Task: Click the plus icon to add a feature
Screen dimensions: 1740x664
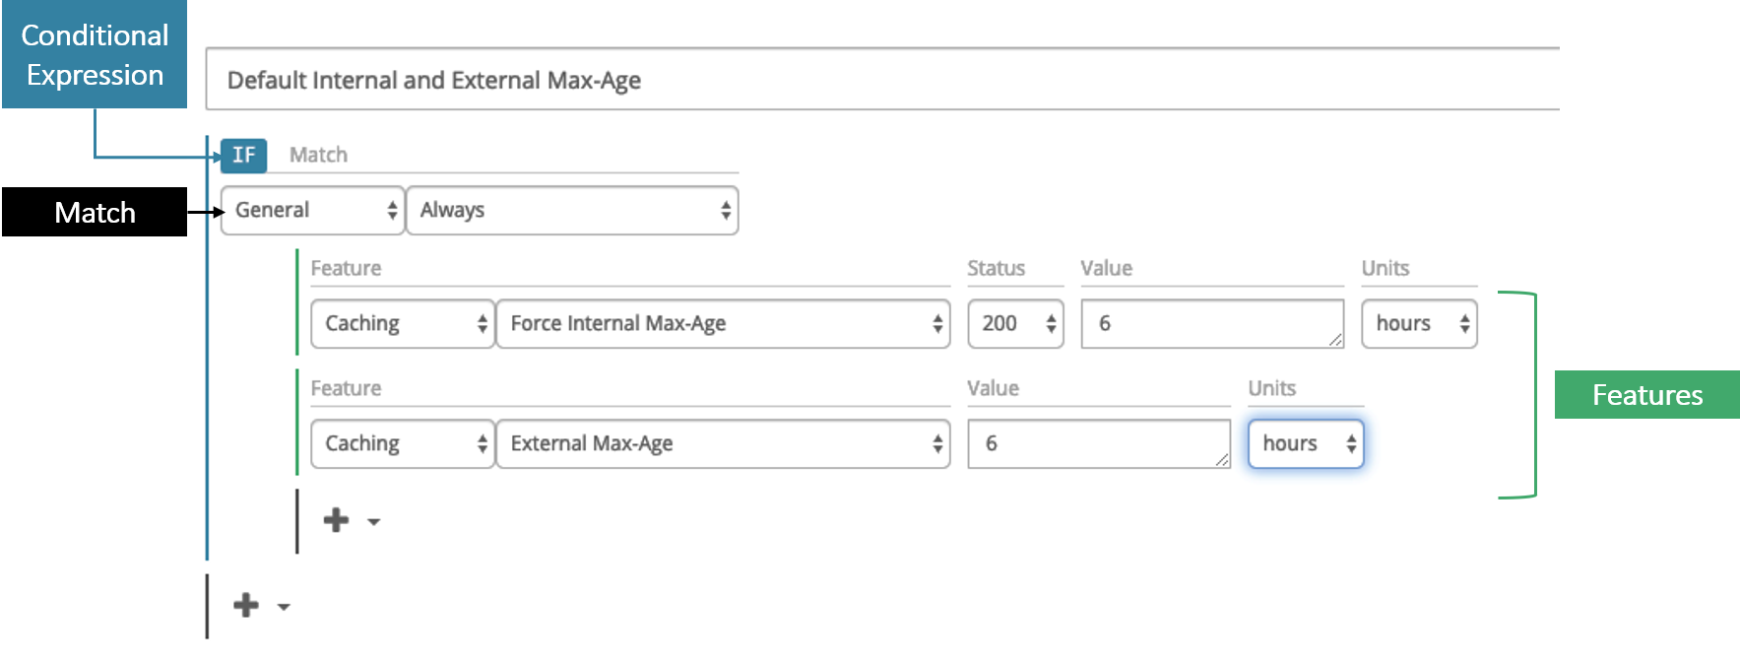Action: 336,520
